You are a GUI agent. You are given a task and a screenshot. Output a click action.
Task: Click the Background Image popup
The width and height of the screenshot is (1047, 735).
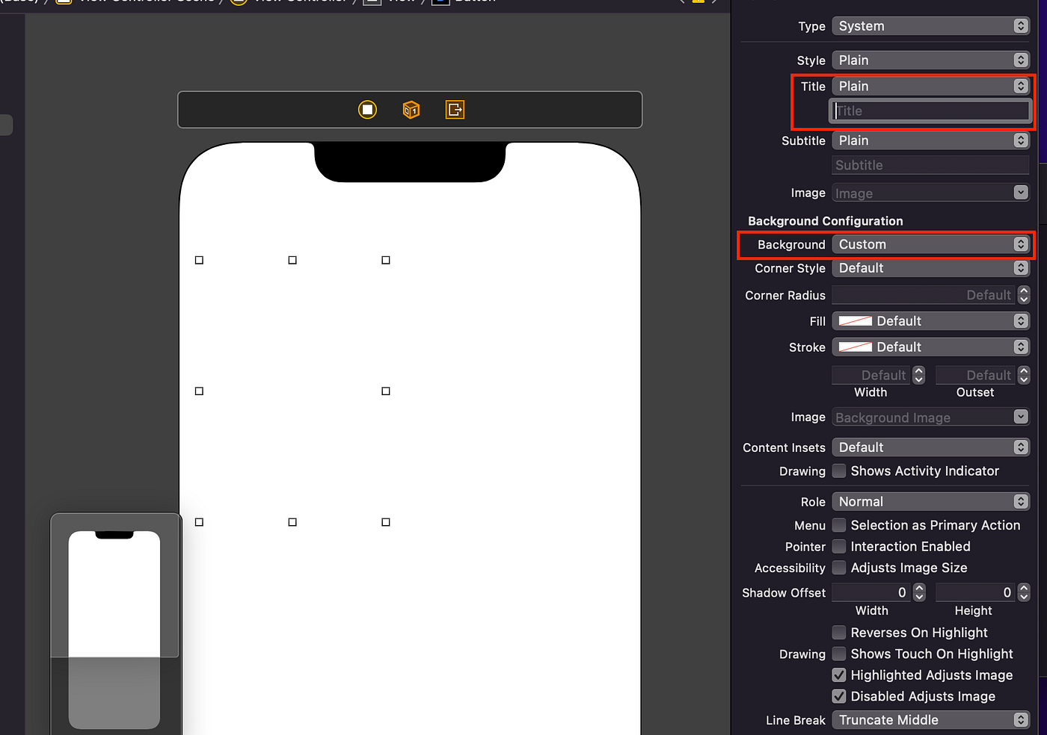tap(930, 417)
